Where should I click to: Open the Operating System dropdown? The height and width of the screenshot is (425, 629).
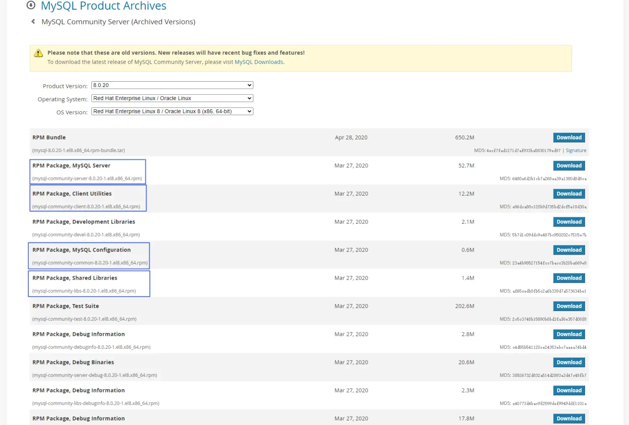(x=172, y=98)
